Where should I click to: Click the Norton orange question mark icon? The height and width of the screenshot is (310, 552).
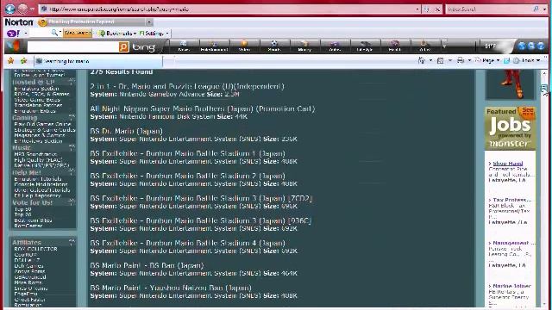(x=42, y=23)
